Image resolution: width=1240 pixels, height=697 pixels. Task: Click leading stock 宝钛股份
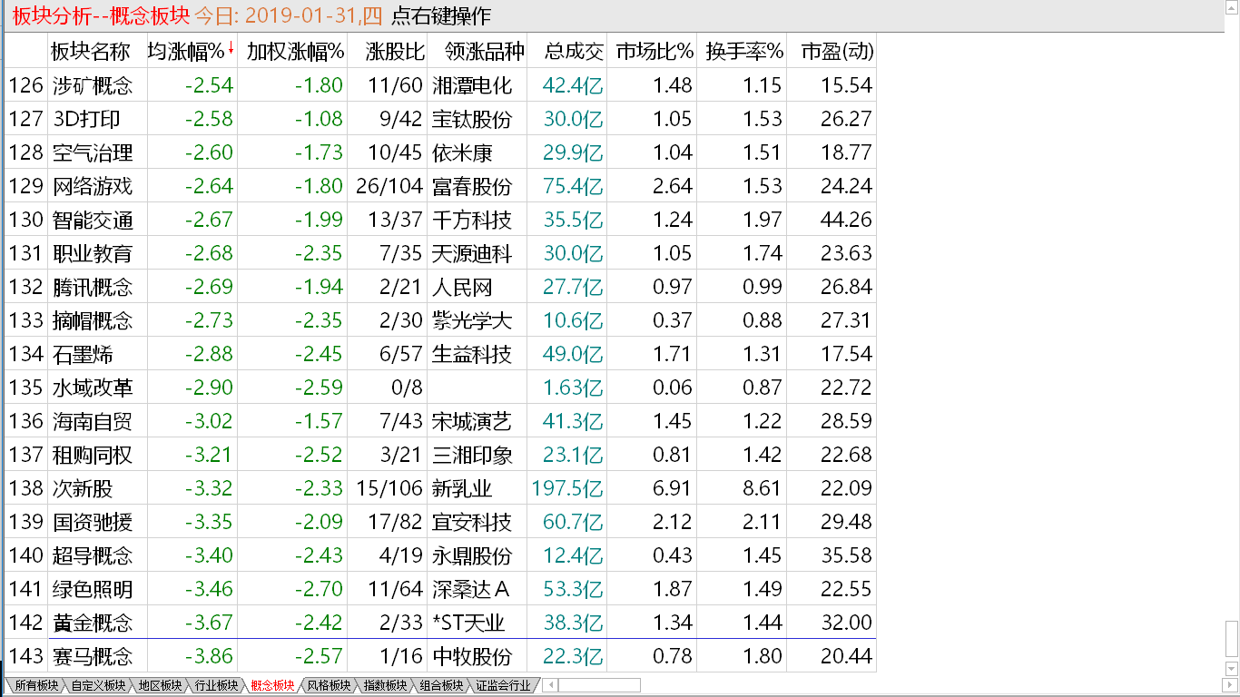point(472,119)
